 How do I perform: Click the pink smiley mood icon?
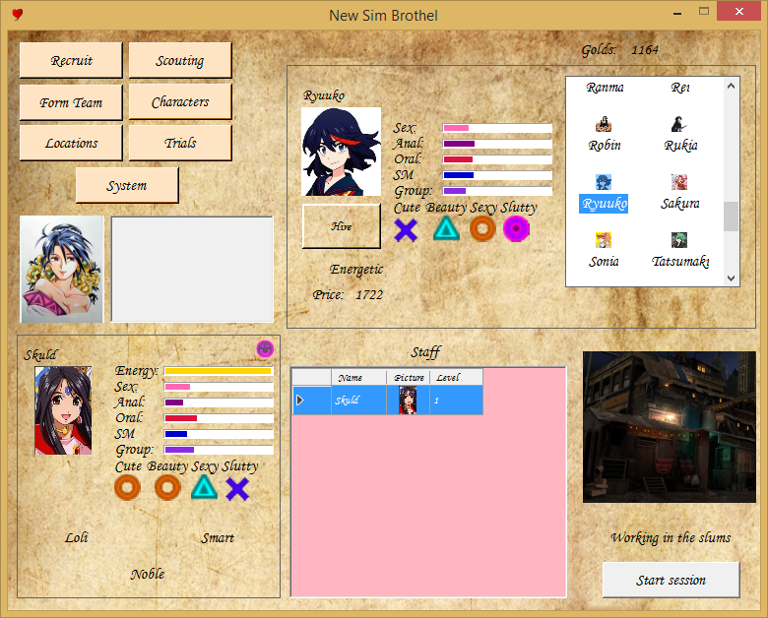265,349
